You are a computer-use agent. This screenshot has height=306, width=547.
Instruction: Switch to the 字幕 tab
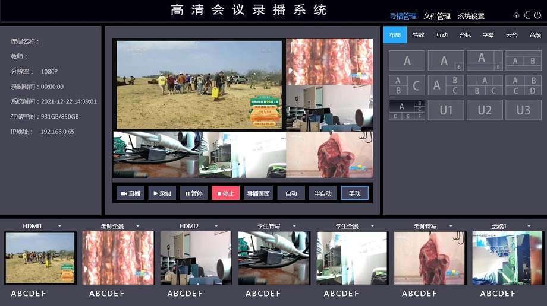[488, 35]
